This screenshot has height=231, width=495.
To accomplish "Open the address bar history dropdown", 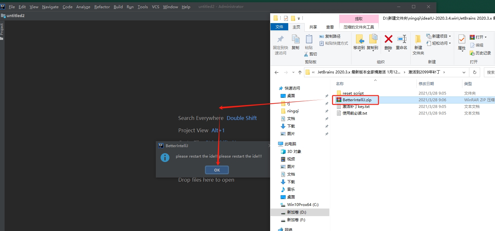I will (x=464, y=72).
